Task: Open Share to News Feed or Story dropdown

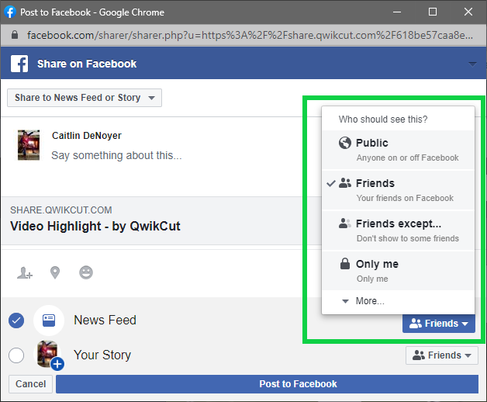Action: point(85,98)
